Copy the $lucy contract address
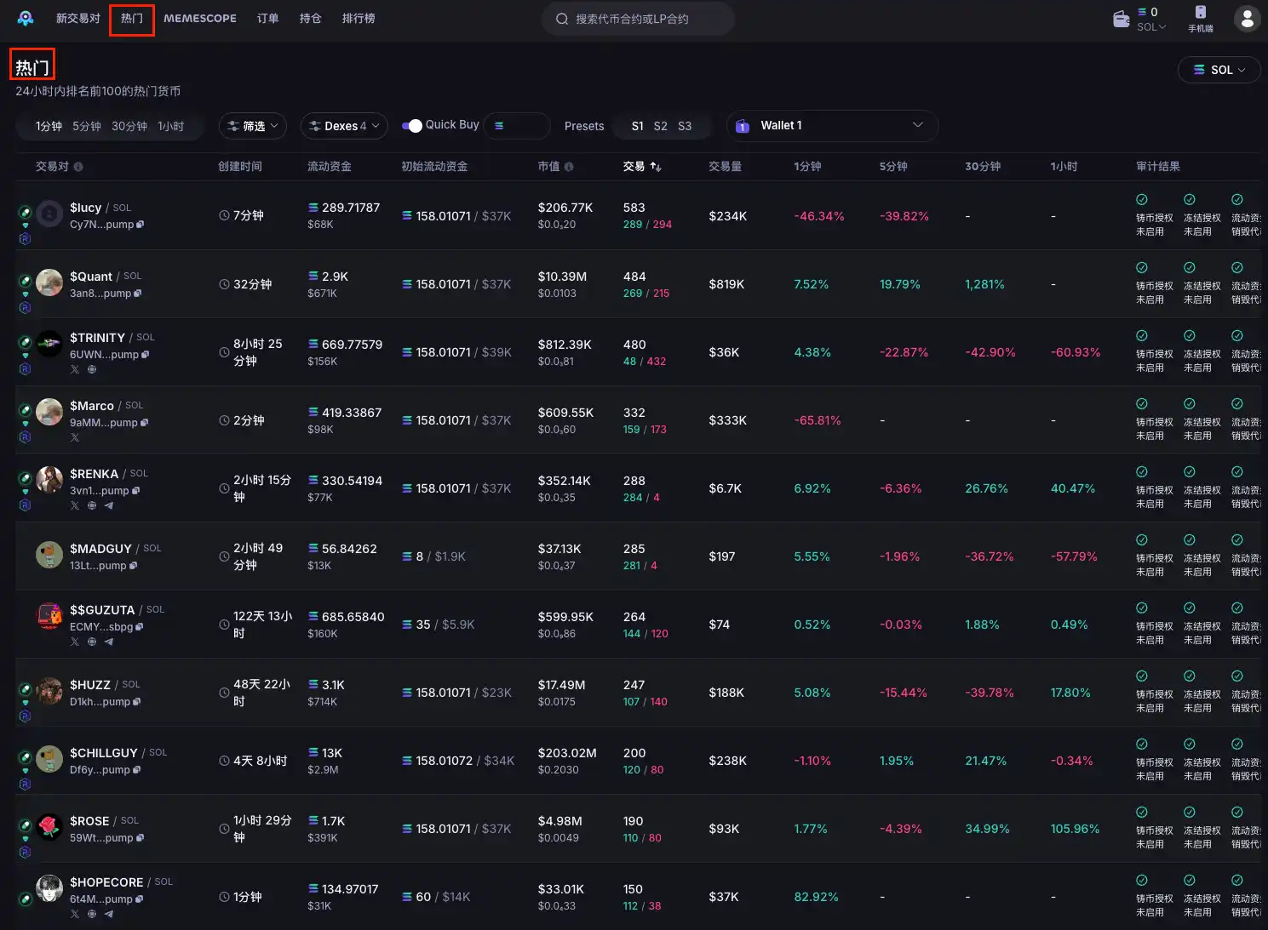 click(x=141, y=225)
